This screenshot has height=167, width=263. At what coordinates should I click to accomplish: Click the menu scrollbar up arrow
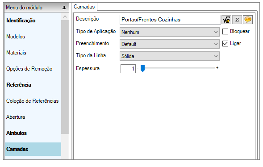pos(65,17)
